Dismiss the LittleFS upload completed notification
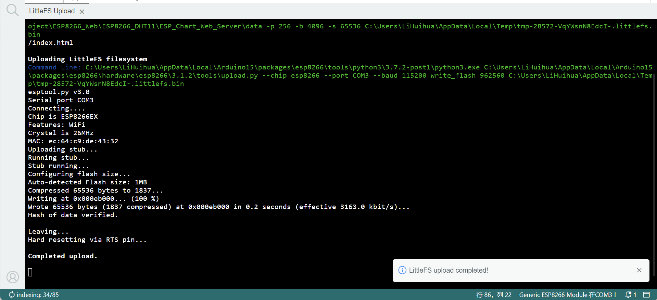This screenshot has height=300, width=657. click(639, 270)
